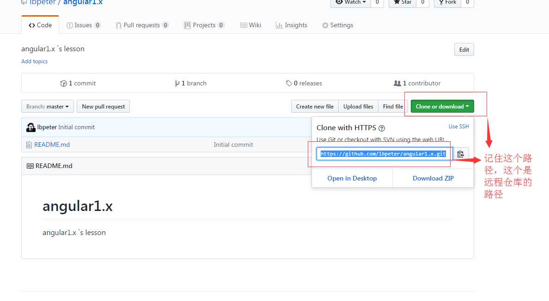Click the Code tab brackets icon
549x301 pixels.
[32, 25]
